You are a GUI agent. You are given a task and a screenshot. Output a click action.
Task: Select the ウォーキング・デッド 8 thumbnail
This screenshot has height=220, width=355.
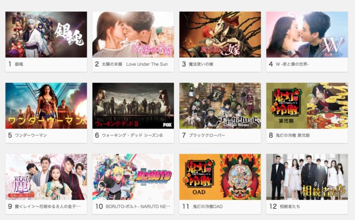[133, 106]
